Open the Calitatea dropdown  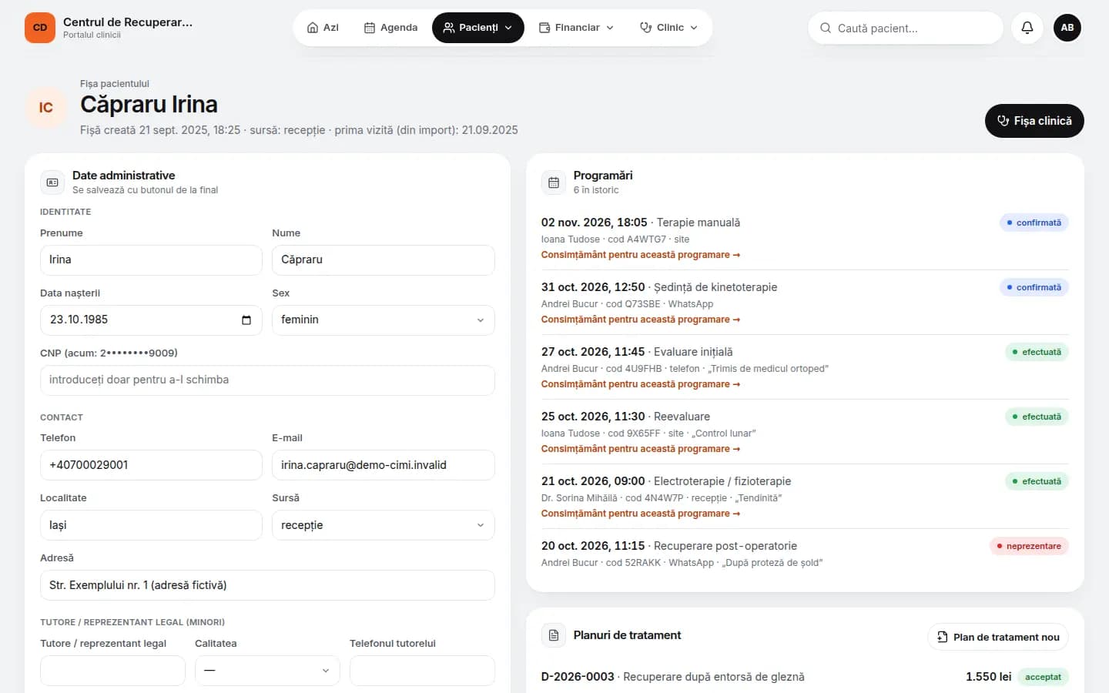(x=267, y=671)
